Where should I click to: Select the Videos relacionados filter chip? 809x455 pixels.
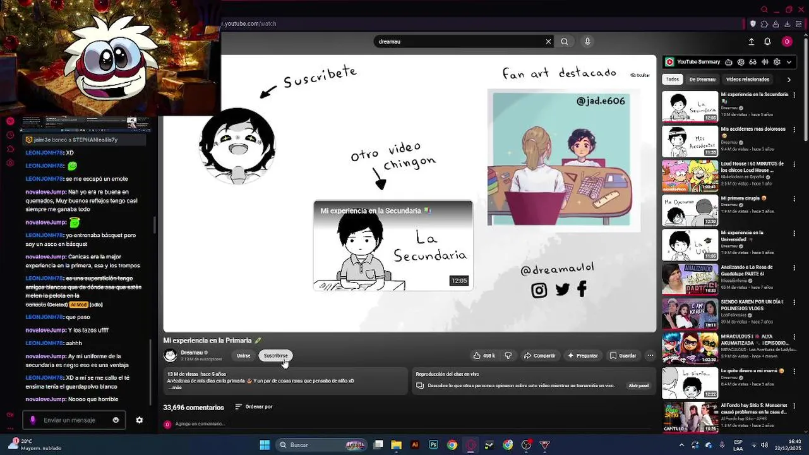click(x=748, y=80)
